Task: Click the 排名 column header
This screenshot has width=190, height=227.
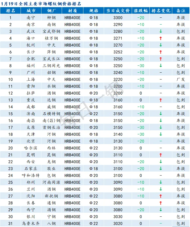Action: pos(10,11)
